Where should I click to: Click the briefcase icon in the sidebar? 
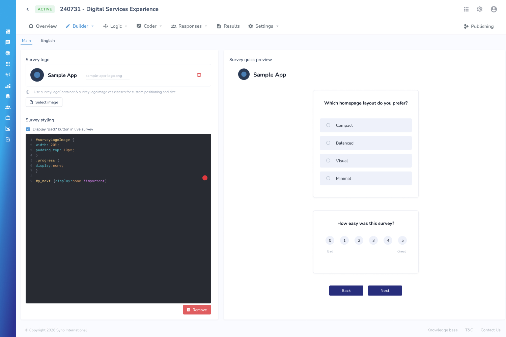point(8,118)
